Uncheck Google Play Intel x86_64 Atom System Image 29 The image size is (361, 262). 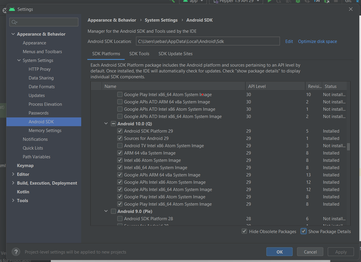click(120, 204)
